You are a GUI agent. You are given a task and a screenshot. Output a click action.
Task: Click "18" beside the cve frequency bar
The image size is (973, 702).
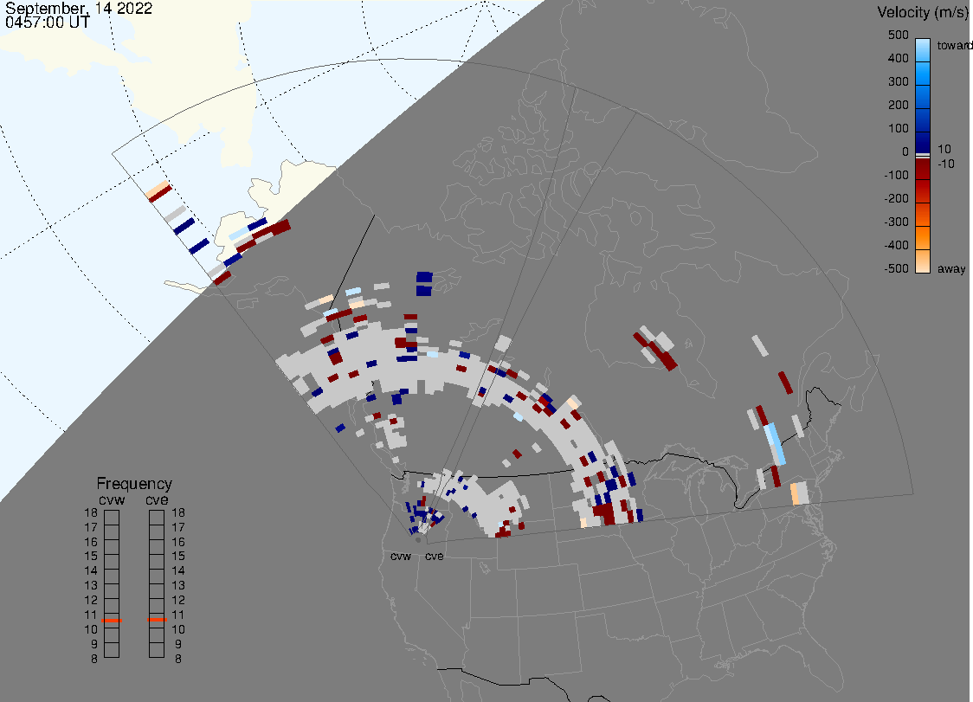(178, 512)
